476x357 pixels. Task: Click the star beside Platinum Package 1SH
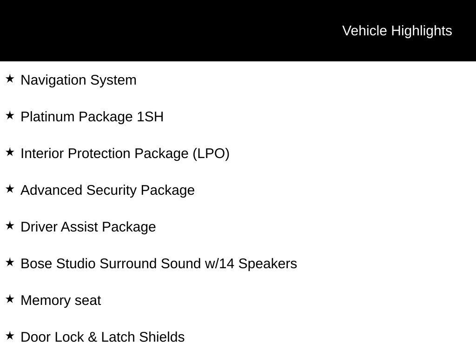(10, 116)
